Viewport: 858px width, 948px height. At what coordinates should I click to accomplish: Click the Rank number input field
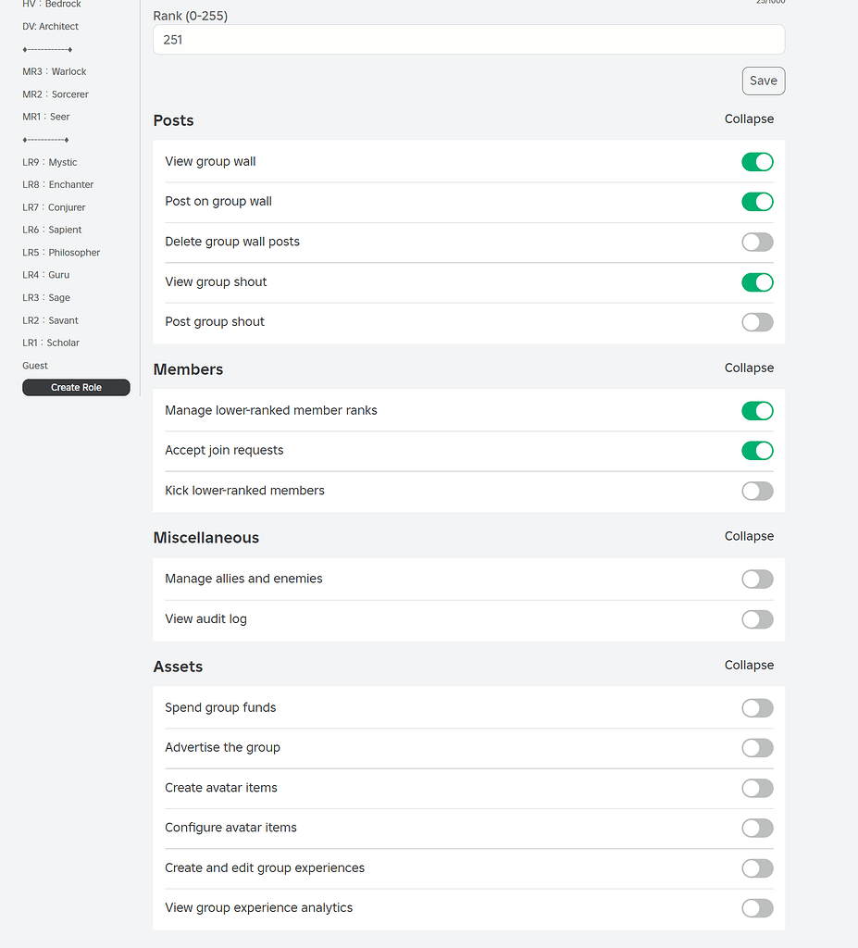coord(467,39)
